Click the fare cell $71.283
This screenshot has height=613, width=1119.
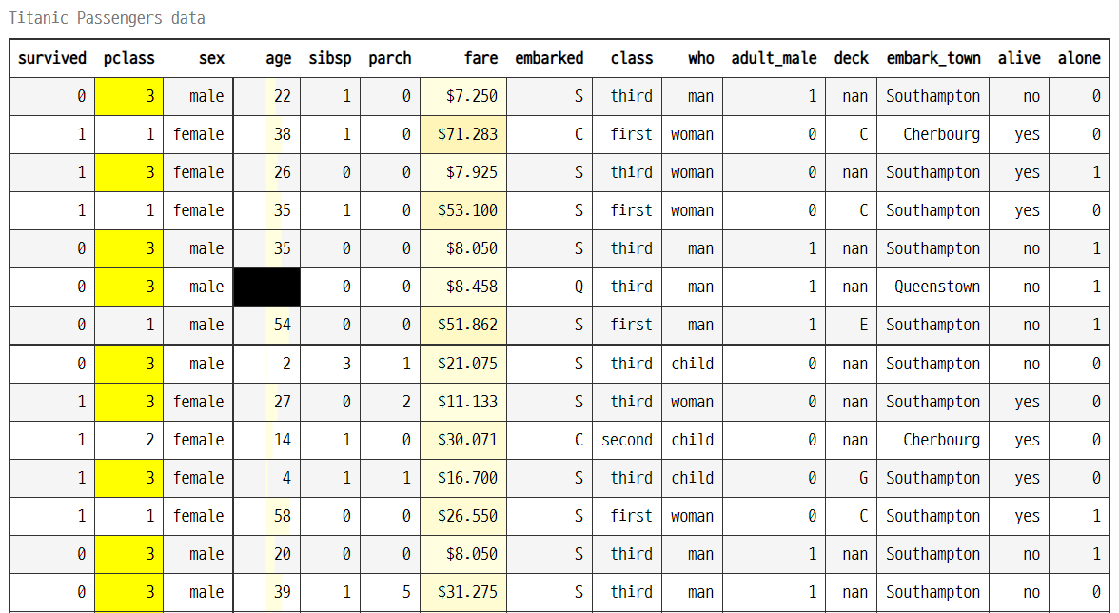pos(464,134)
